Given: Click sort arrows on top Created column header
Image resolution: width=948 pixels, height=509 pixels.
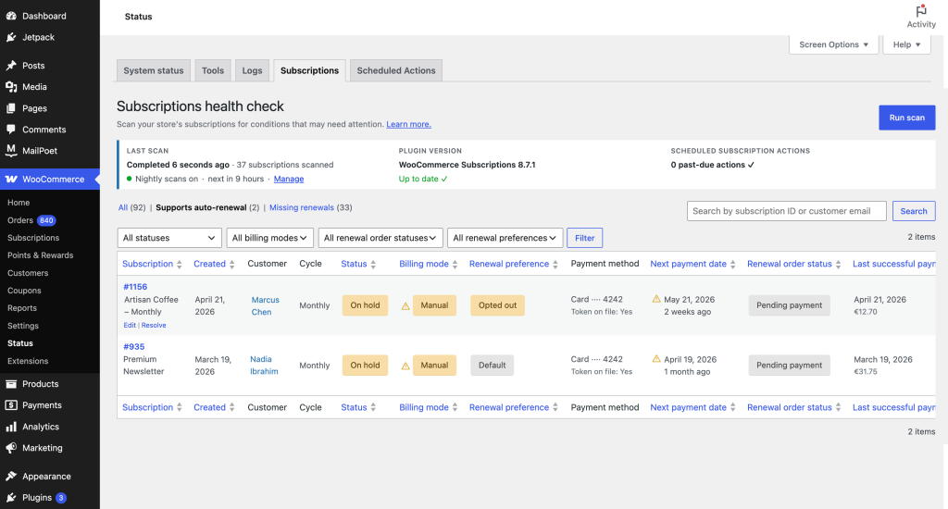Looking at the screenshot, I should pyautogui.click(x=231, y=264).
